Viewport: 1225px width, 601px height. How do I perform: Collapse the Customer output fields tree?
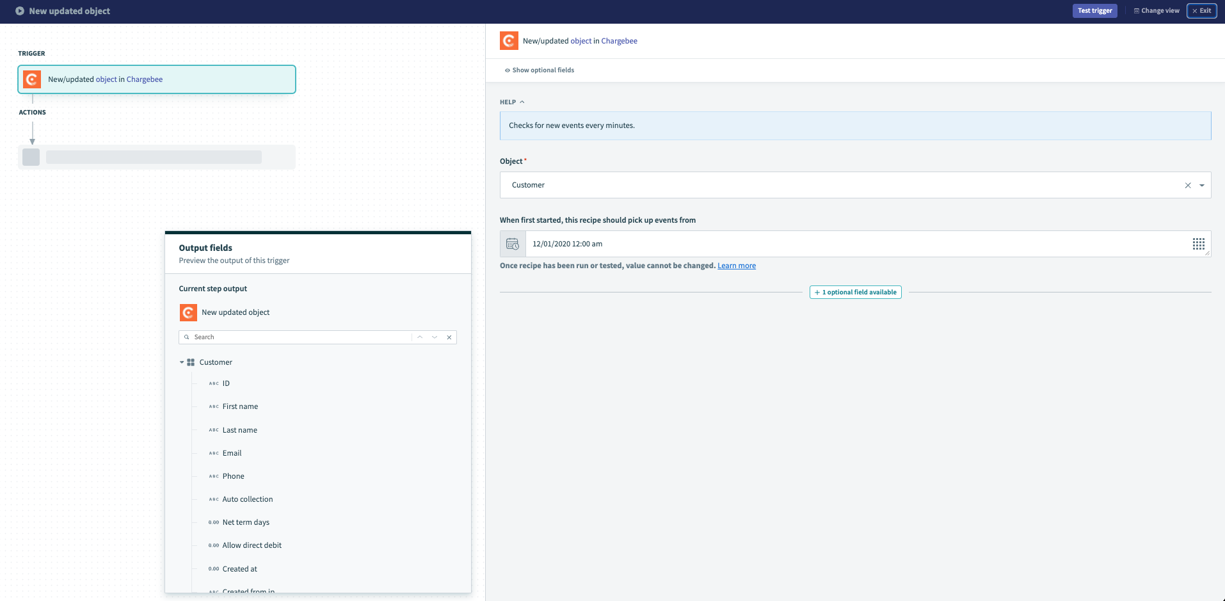[181, 362]
